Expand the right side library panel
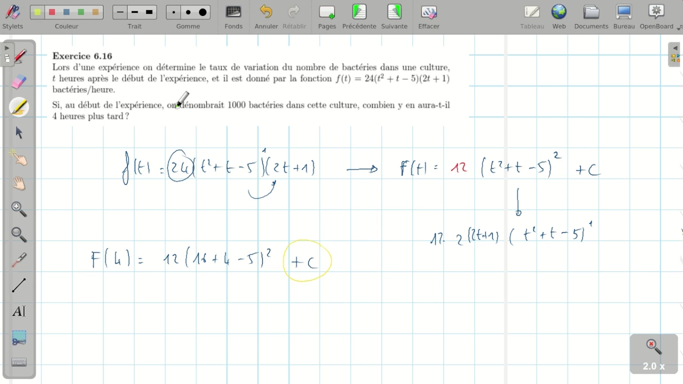 coord(674,54)
